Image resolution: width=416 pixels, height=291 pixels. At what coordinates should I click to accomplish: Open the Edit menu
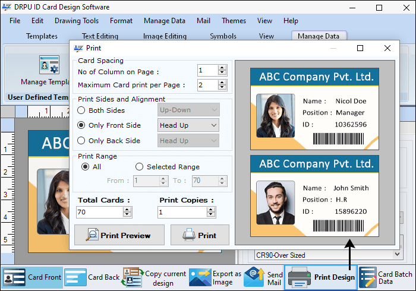click(x=37, y=21)
